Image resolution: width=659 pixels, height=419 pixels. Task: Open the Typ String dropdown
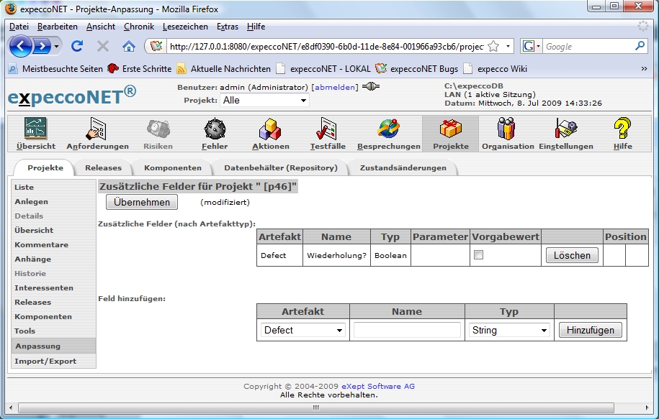pyautogui.click(x=509, y=331)
